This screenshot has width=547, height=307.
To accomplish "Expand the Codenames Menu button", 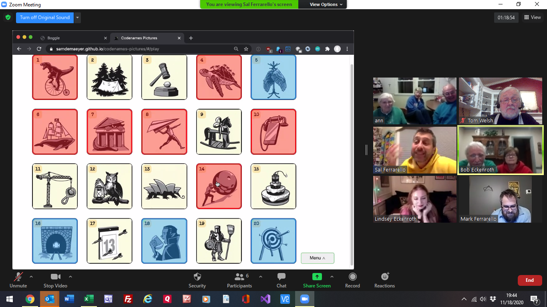I will point(318,258).
